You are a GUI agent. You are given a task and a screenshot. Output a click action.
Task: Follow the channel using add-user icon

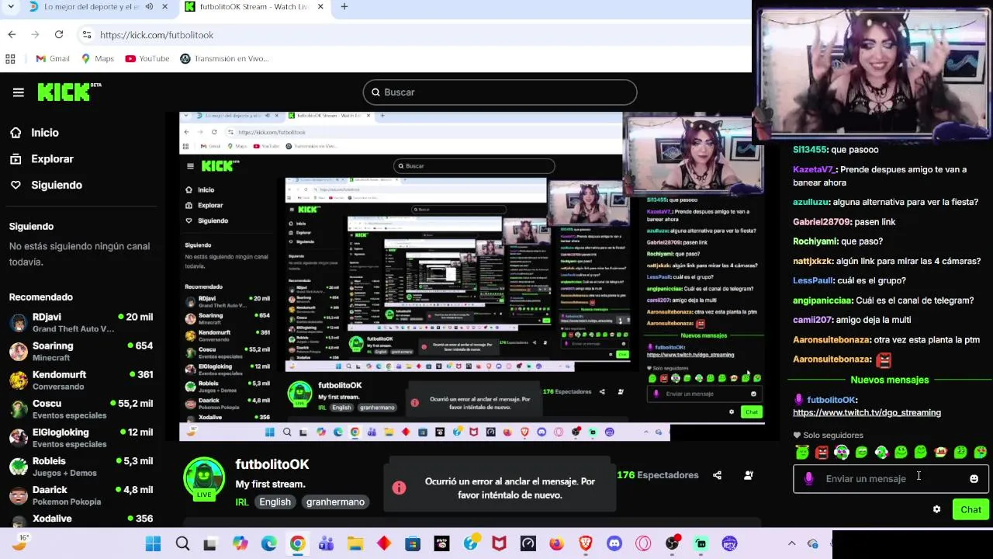(749, 475)
